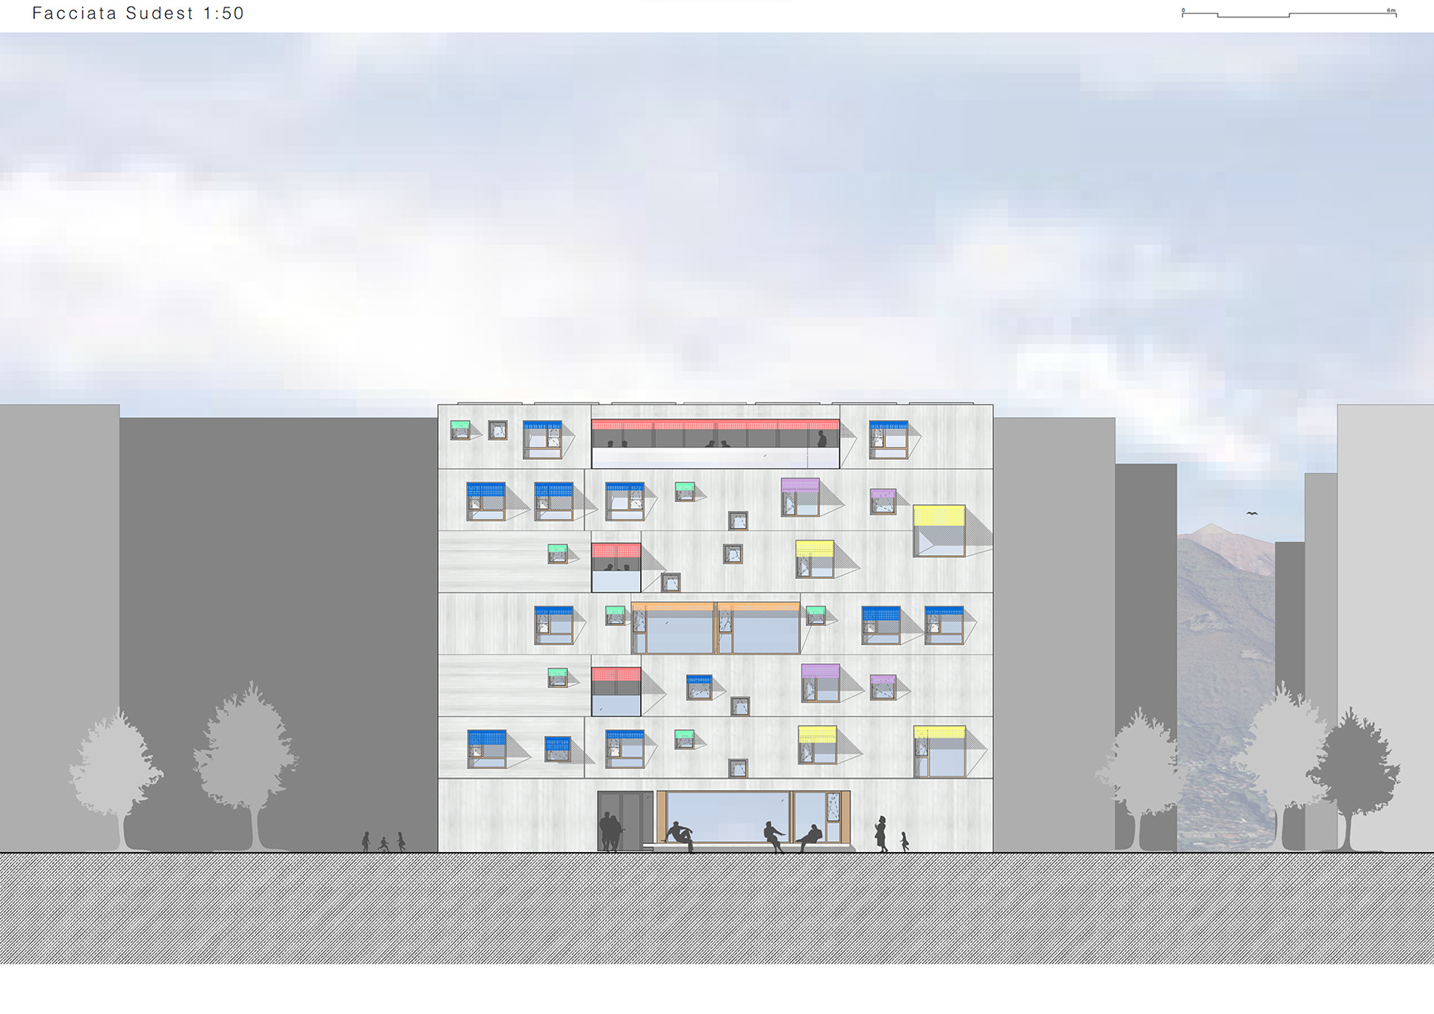Click the large yellow awning projecting at right
The height and width of the screenshot is (1014, 1434).
click(x=939, y=515)
